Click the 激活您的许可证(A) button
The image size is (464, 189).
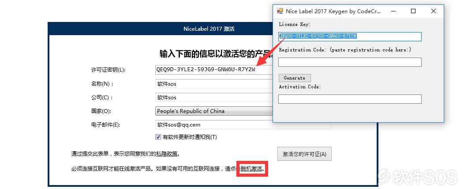pos(304,154)
